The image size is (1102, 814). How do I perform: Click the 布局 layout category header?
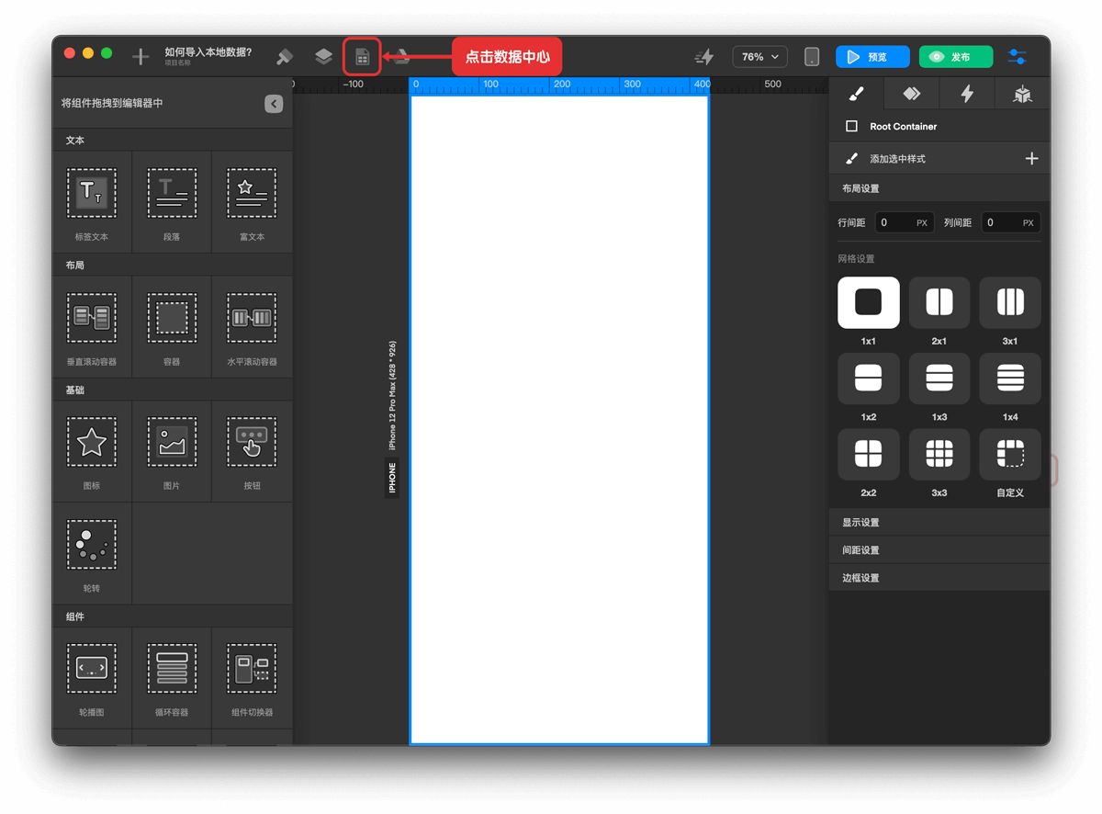[173, 265]
